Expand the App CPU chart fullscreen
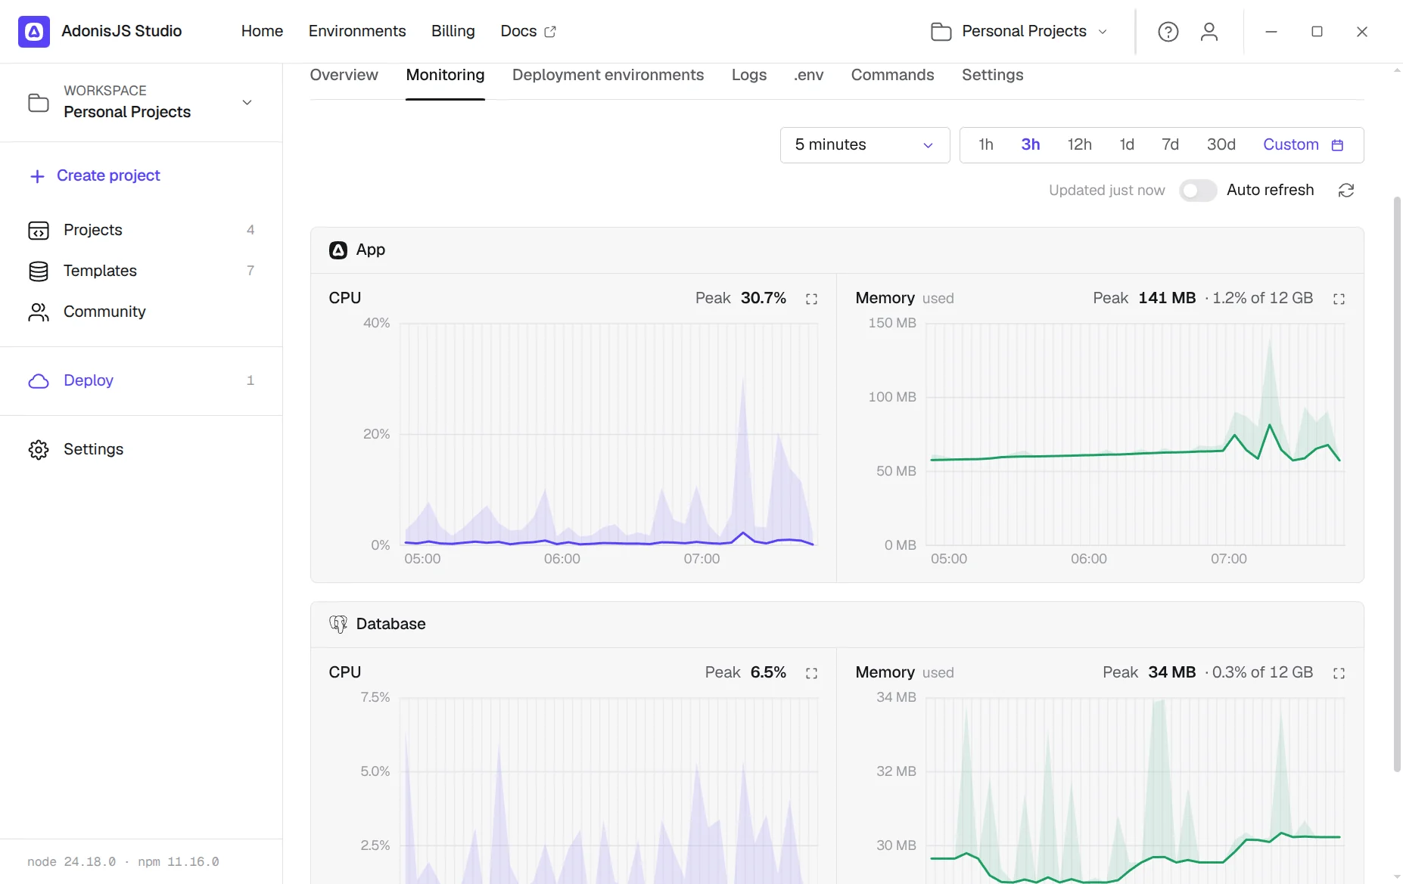Viewport: 1403px width, 884px height. point(811,299)
